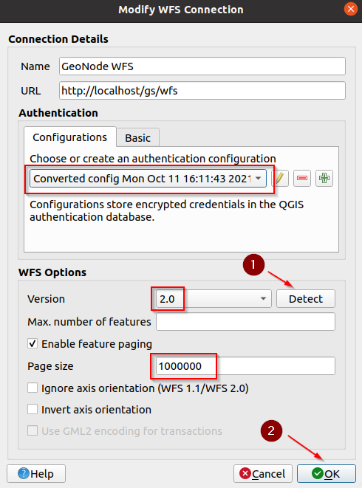Expand the authentication configuration combo box
Screen dimensions: 362x488
click(148, 179)
